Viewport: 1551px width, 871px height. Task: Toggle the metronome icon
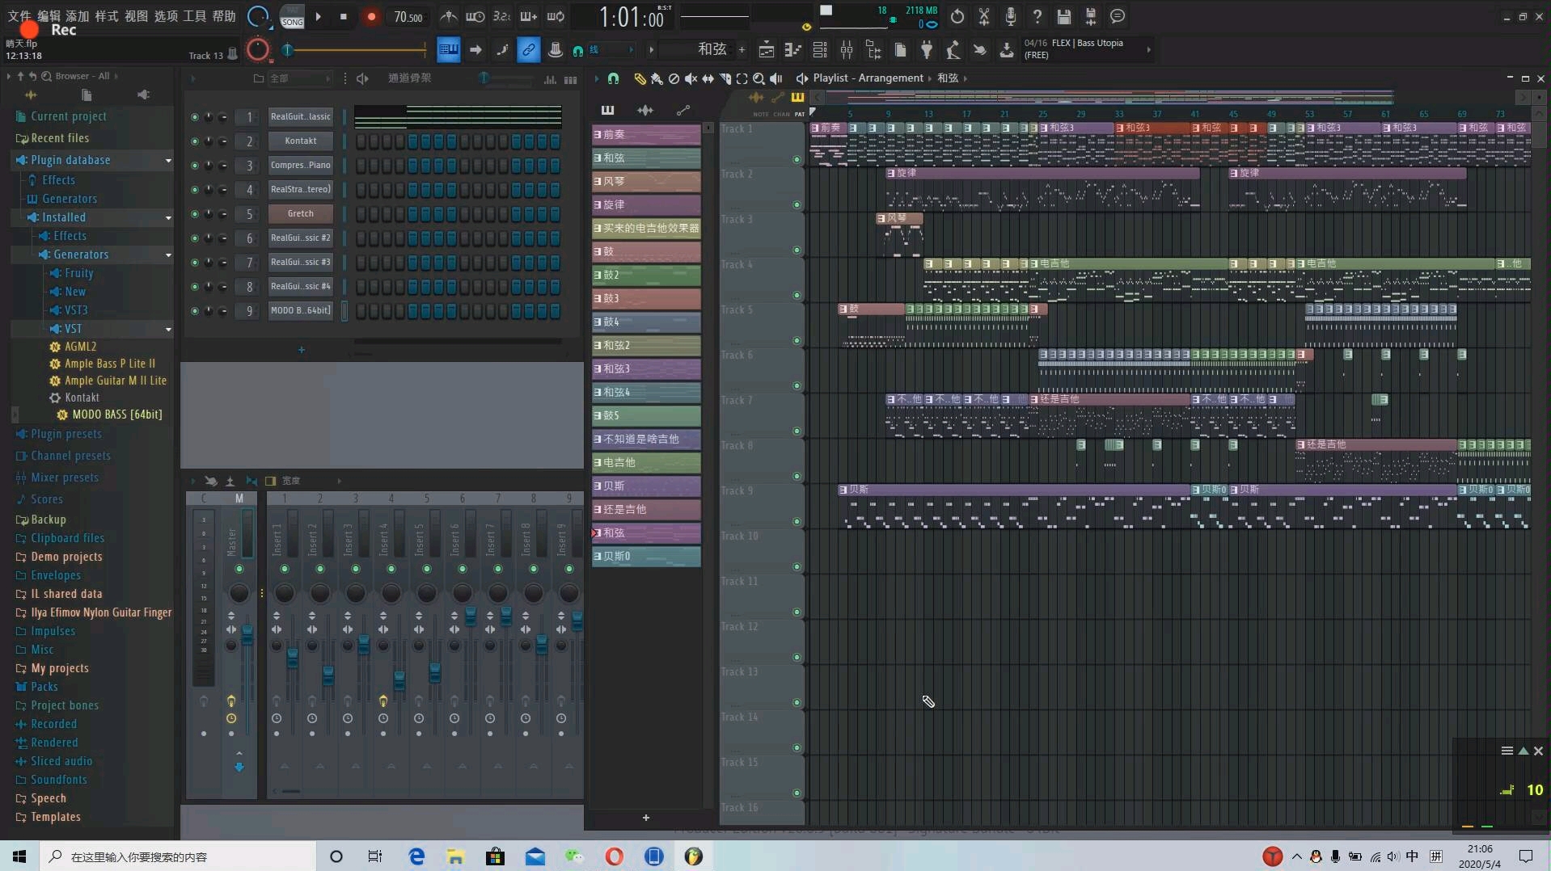pyautogui.click(x=449, y=16)
